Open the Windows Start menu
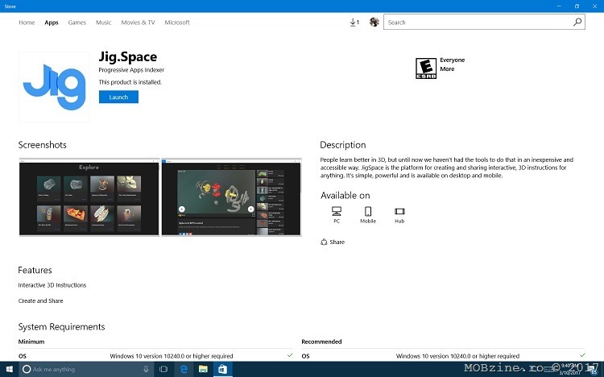This screenshot has height=377, width=604. (x=9, y=369)
